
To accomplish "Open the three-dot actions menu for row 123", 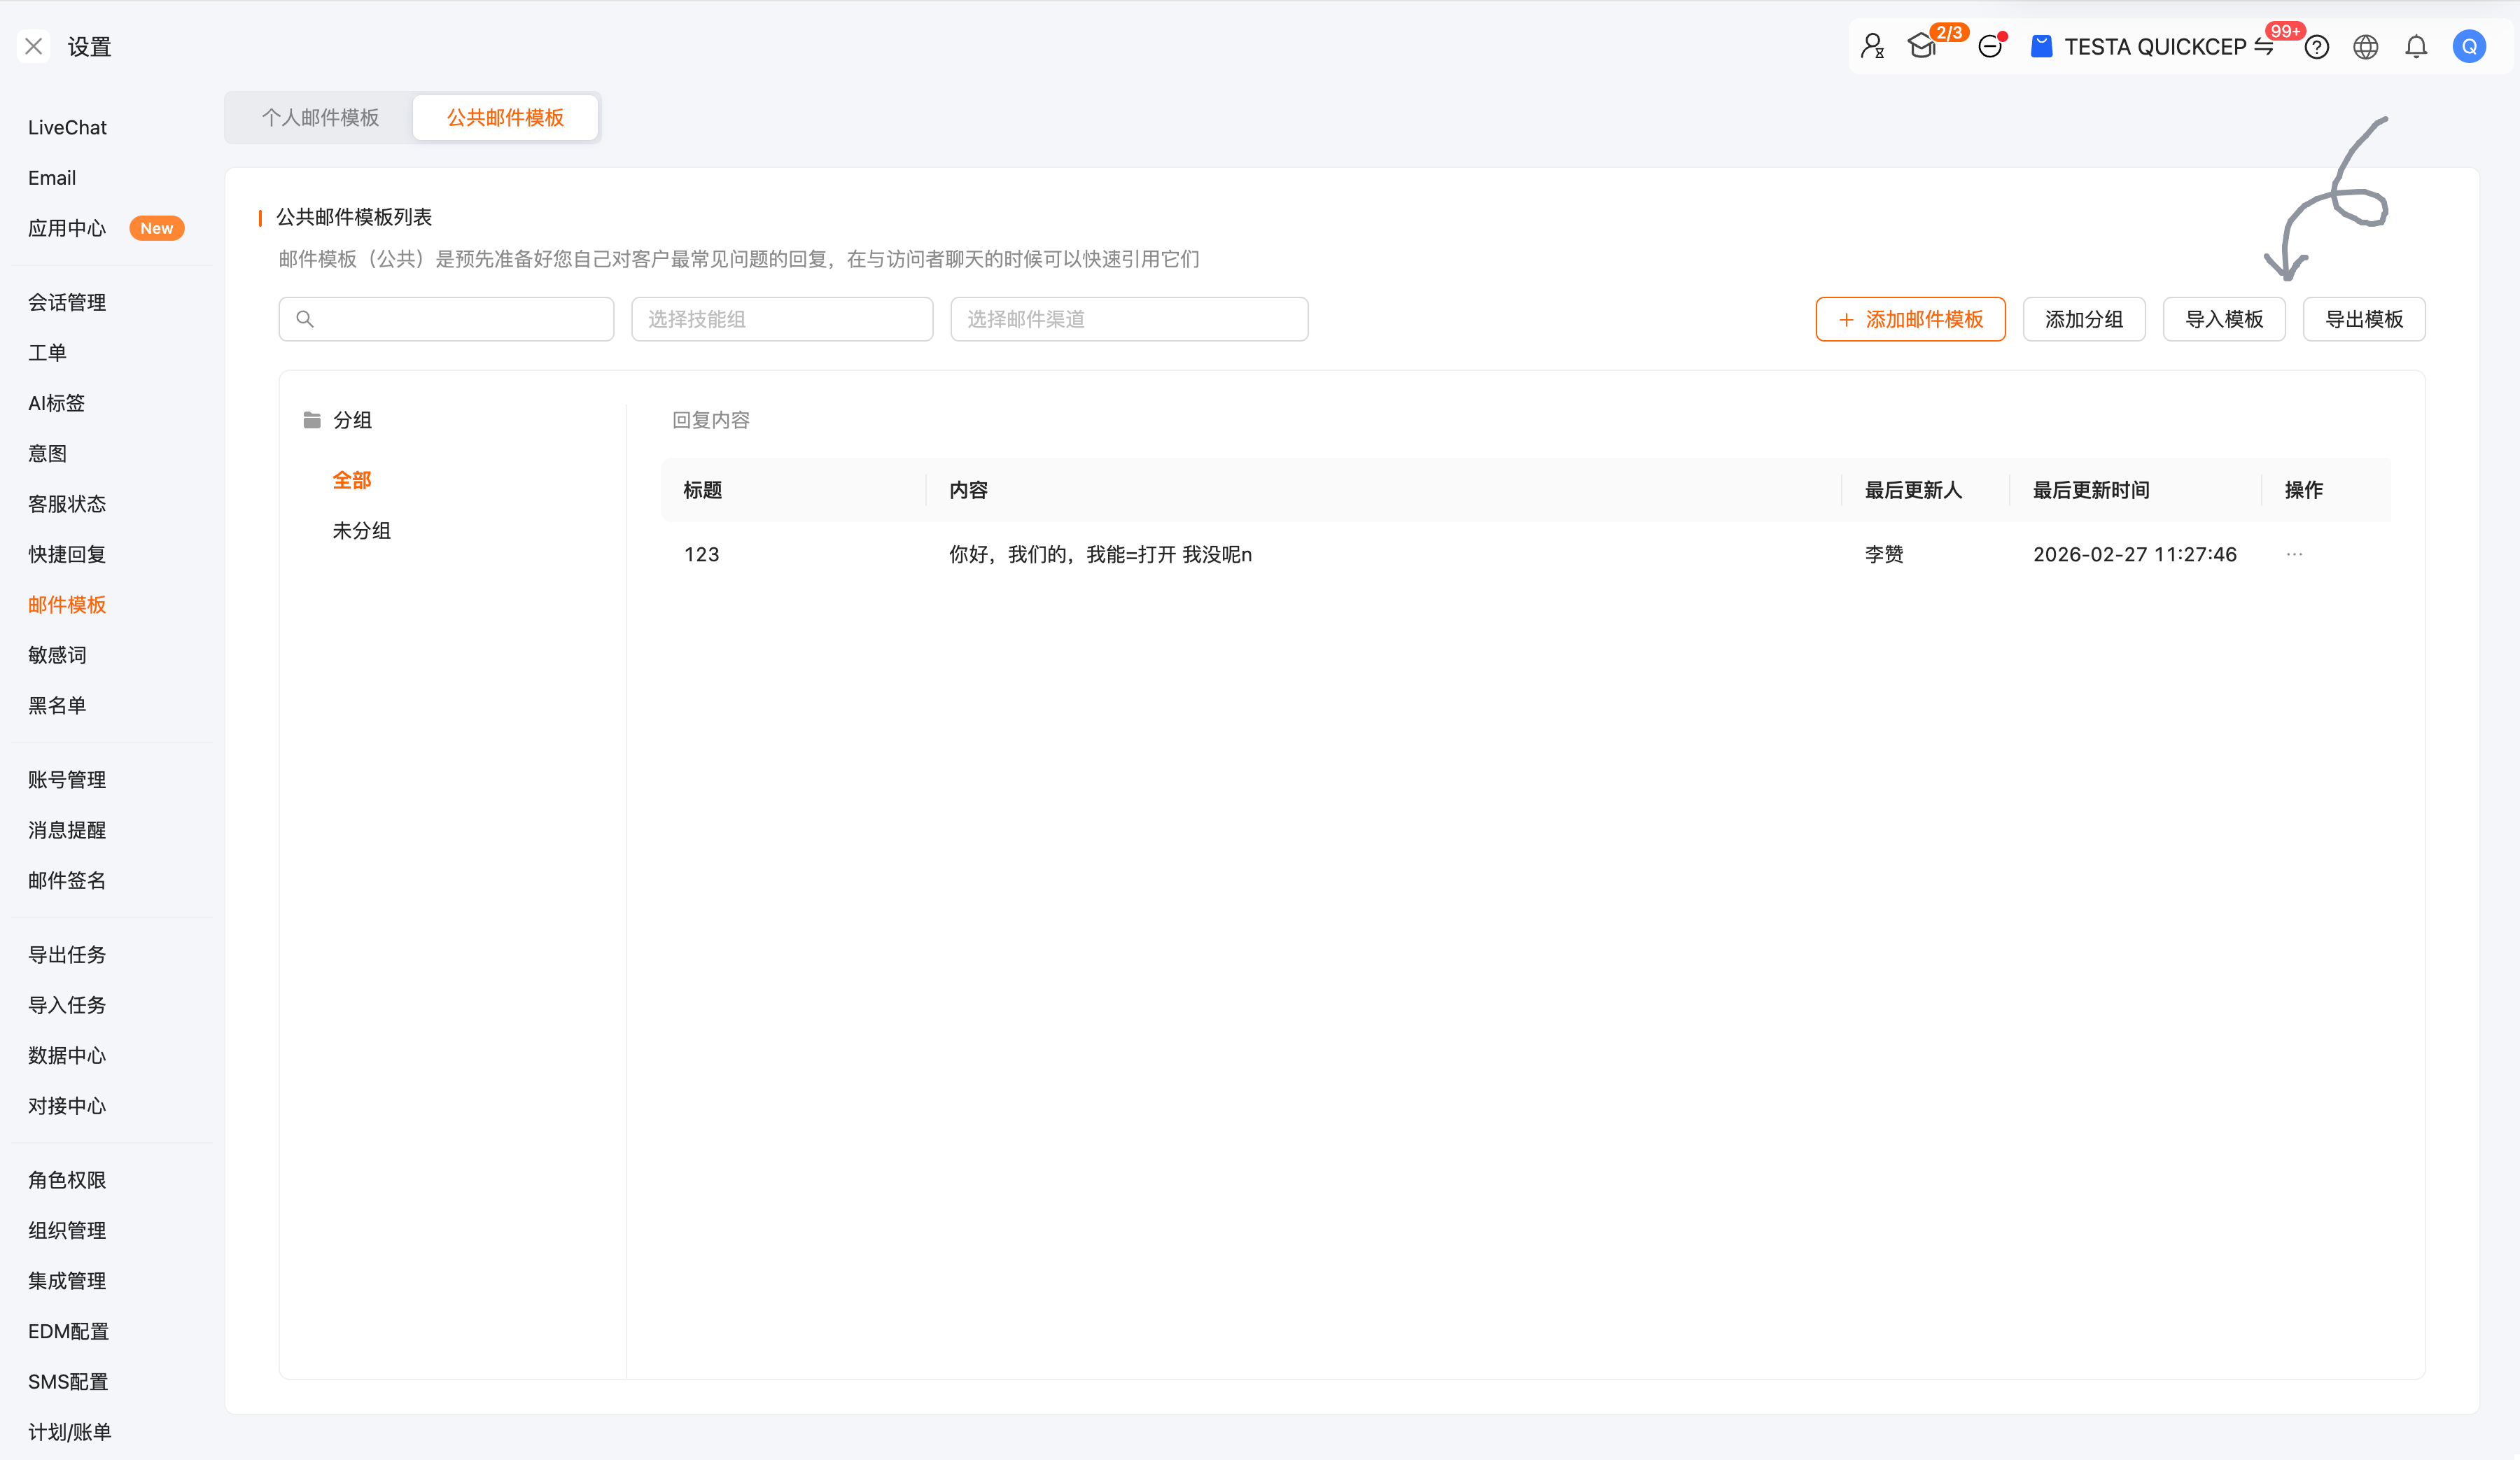I will [x=2294, y=554].
